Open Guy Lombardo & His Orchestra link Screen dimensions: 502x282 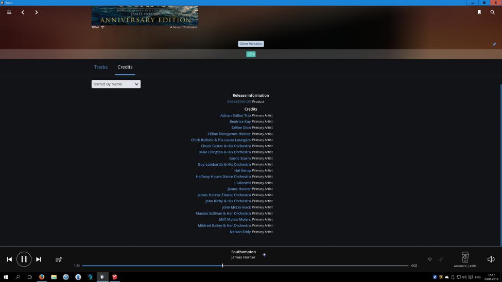224,164
